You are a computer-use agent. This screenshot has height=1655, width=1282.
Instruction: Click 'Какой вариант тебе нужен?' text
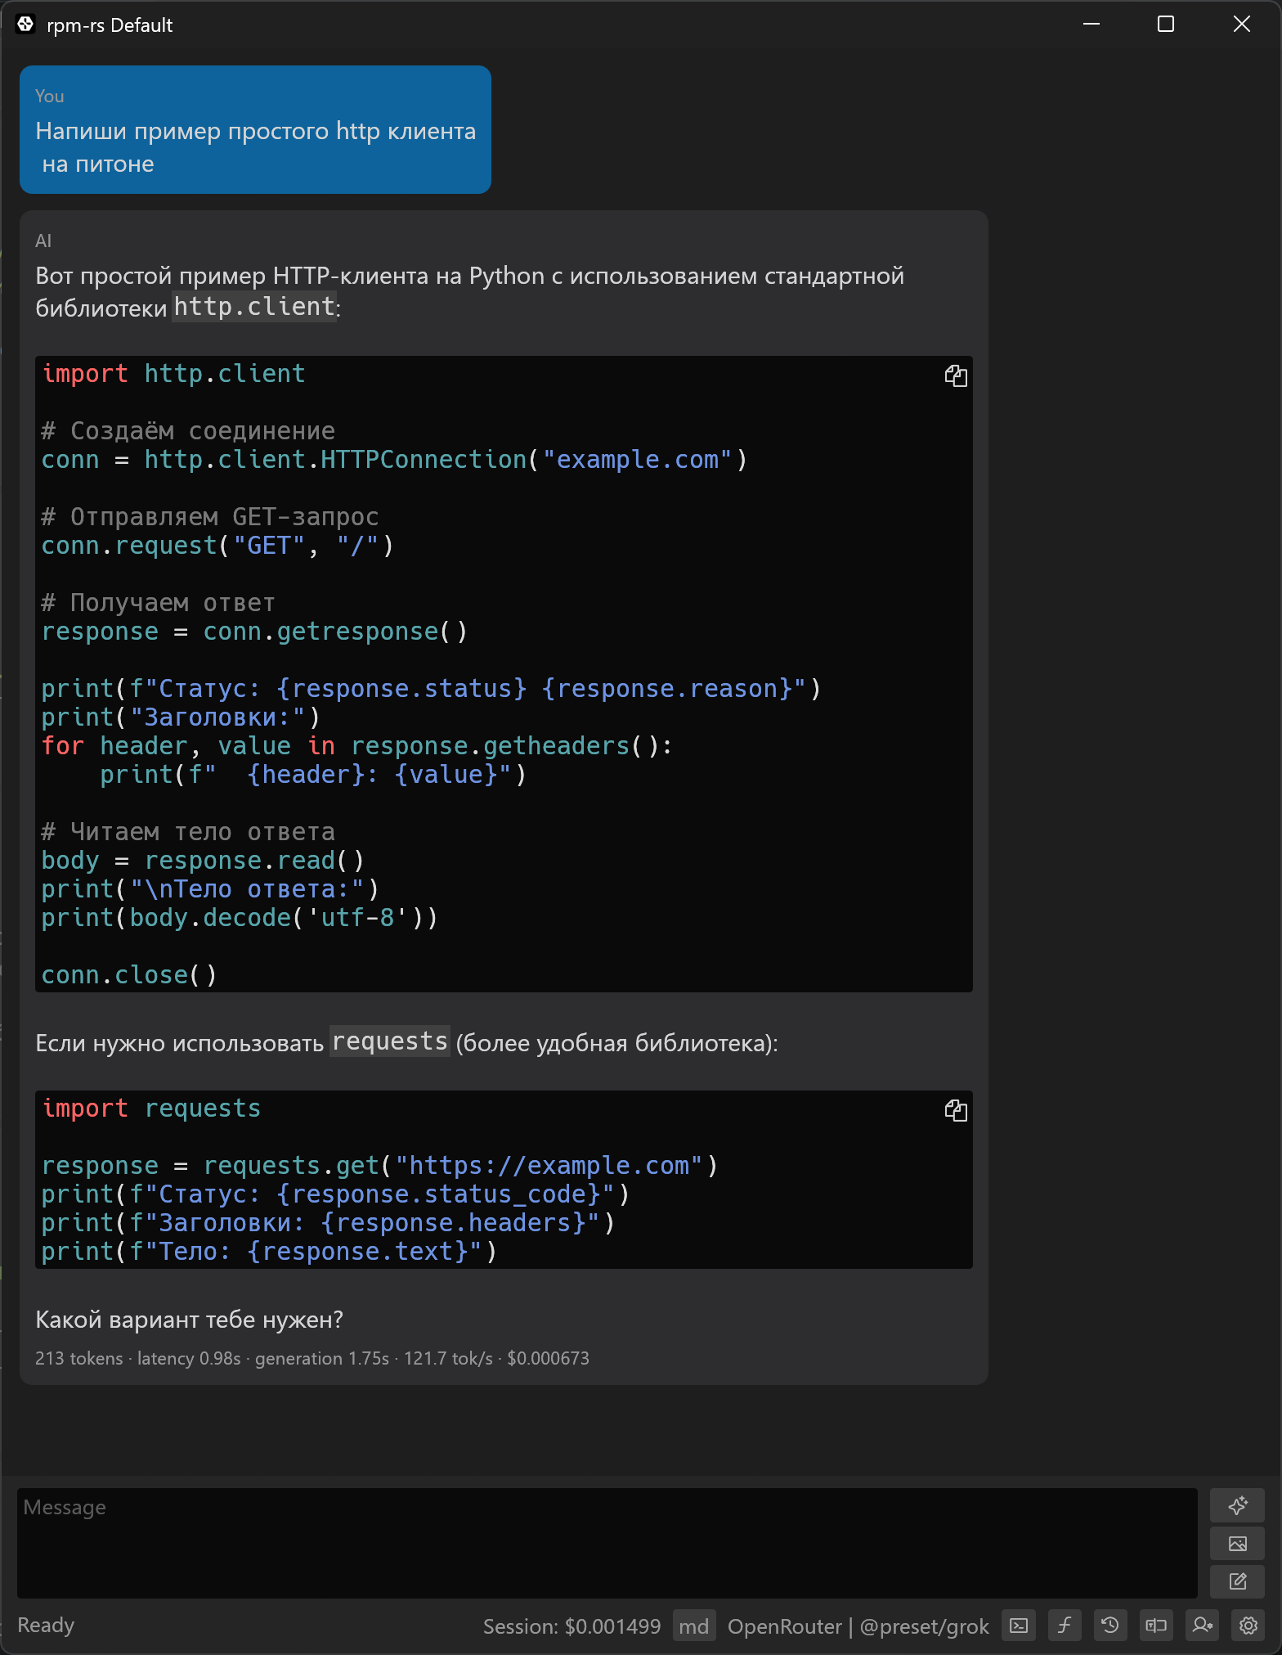pyautogui.click(x=190, y=1320)
